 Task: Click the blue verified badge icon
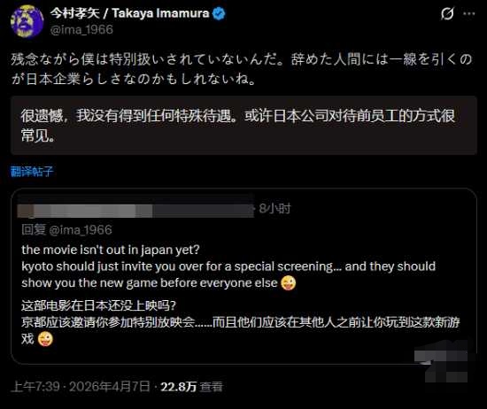219,13
